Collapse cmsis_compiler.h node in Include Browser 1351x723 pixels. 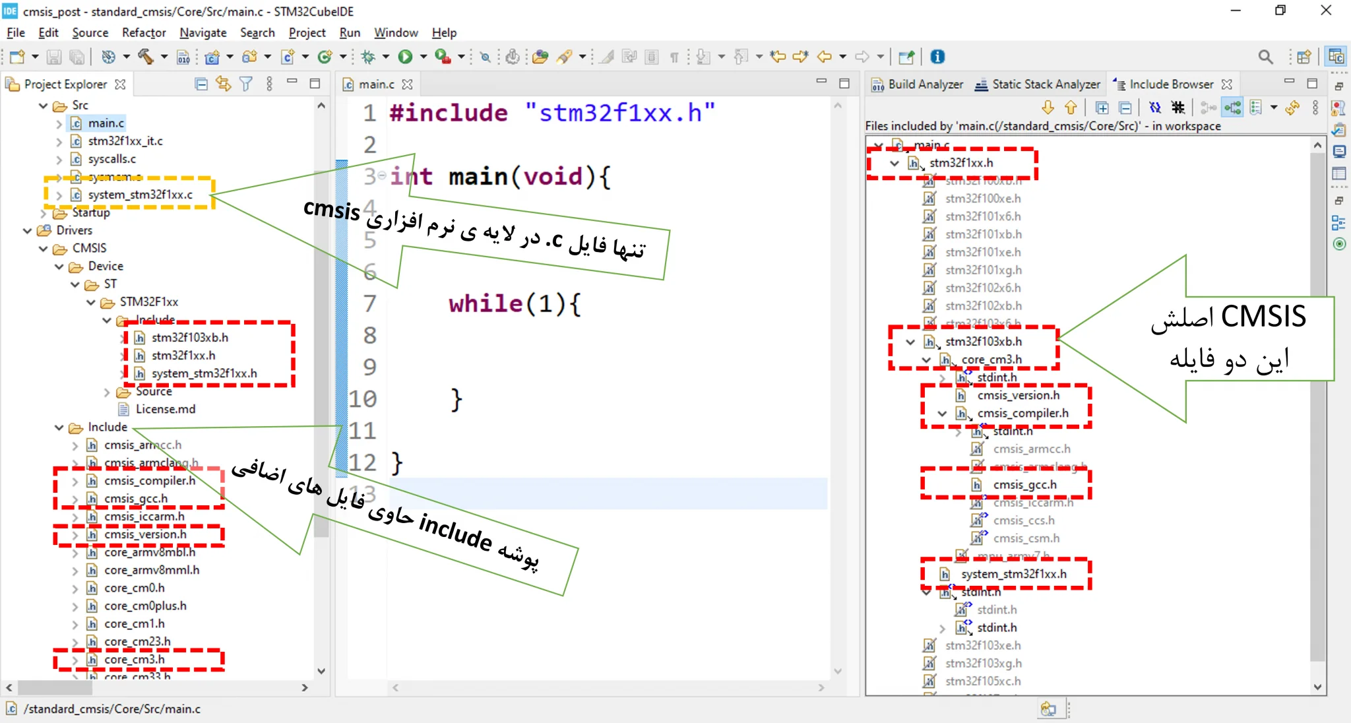(942, 414)
